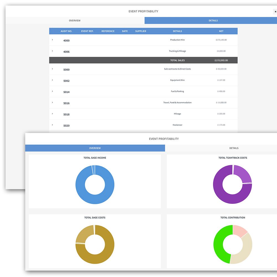Open the Overview tab in back window

75,20
